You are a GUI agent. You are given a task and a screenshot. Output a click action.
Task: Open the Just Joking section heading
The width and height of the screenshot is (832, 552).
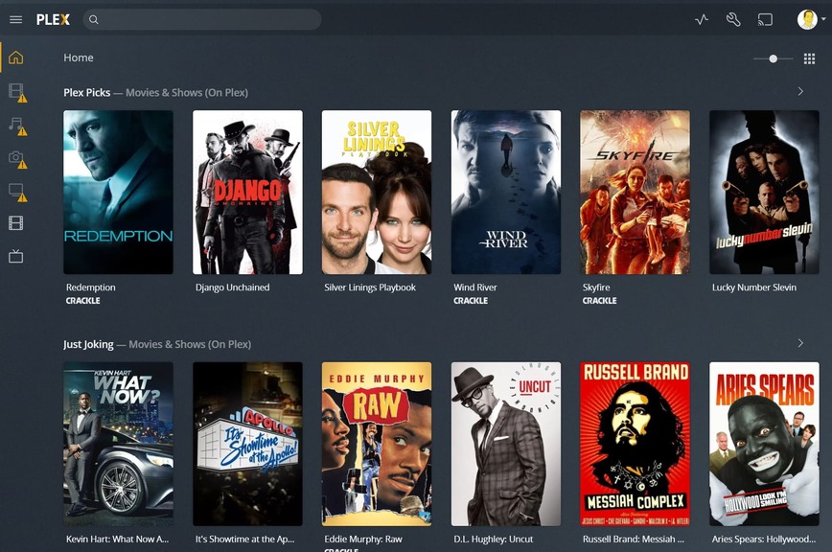tap(88, 344)
